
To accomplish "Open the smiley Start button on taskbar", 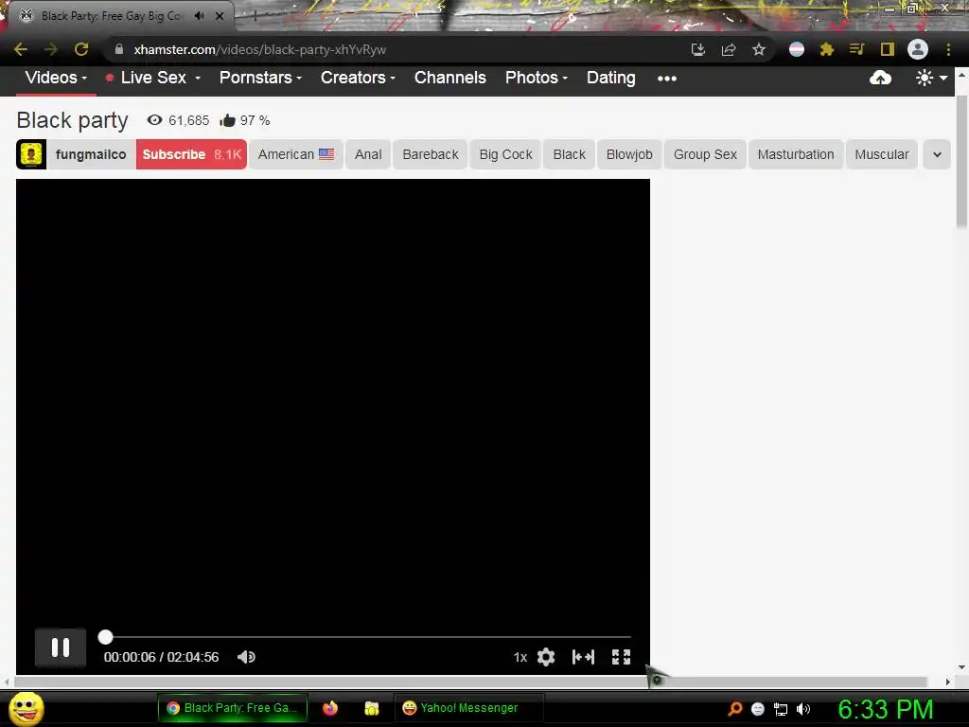I will point(26,709).
